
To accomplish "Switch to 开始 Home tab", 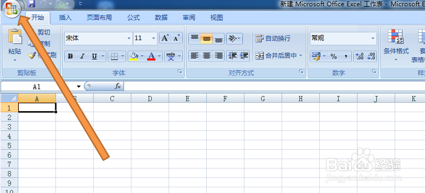I will (x=37, y=18).
